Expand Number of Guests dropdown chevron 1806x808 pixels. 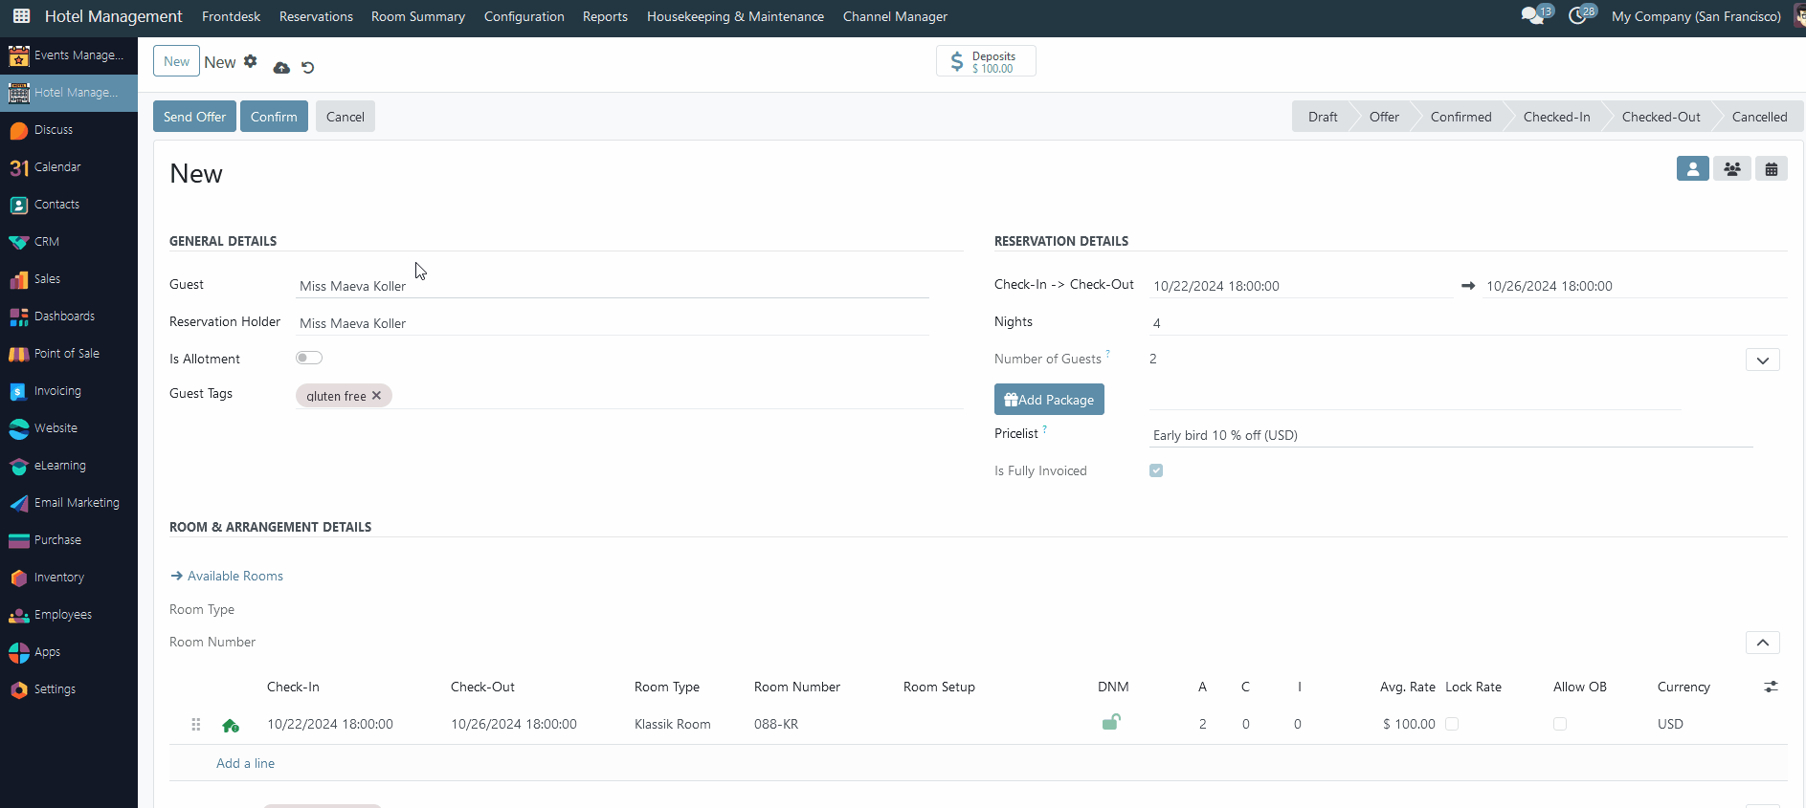(x=1763, y=360)
